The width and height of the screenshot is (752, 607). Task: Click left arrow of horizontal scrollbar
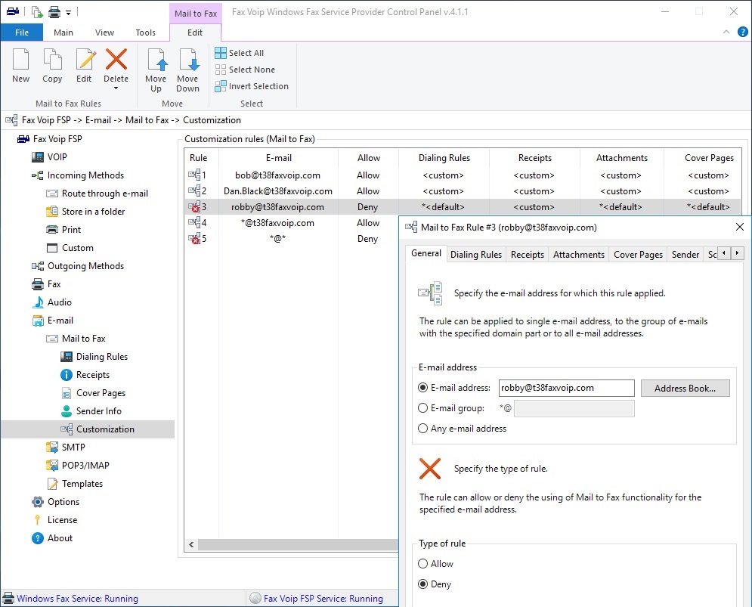click(191, 544)
